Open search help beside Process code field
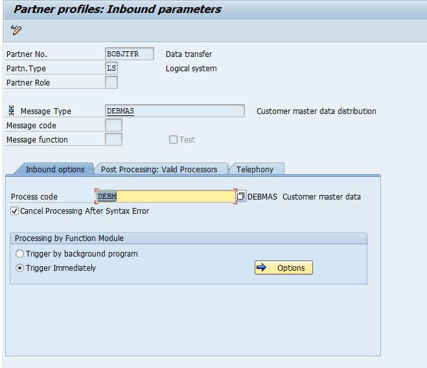427x368 pixels. pyautogui.click(x=241, y=196)
